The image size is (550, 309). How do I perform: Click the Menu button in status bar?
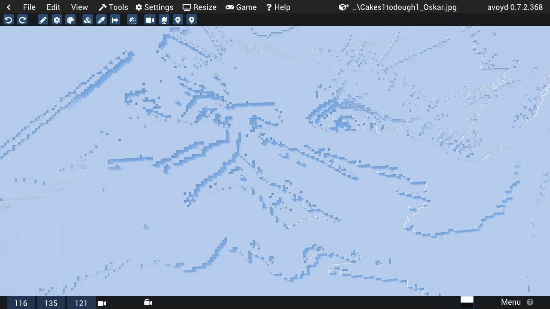[x=511, y=302]
